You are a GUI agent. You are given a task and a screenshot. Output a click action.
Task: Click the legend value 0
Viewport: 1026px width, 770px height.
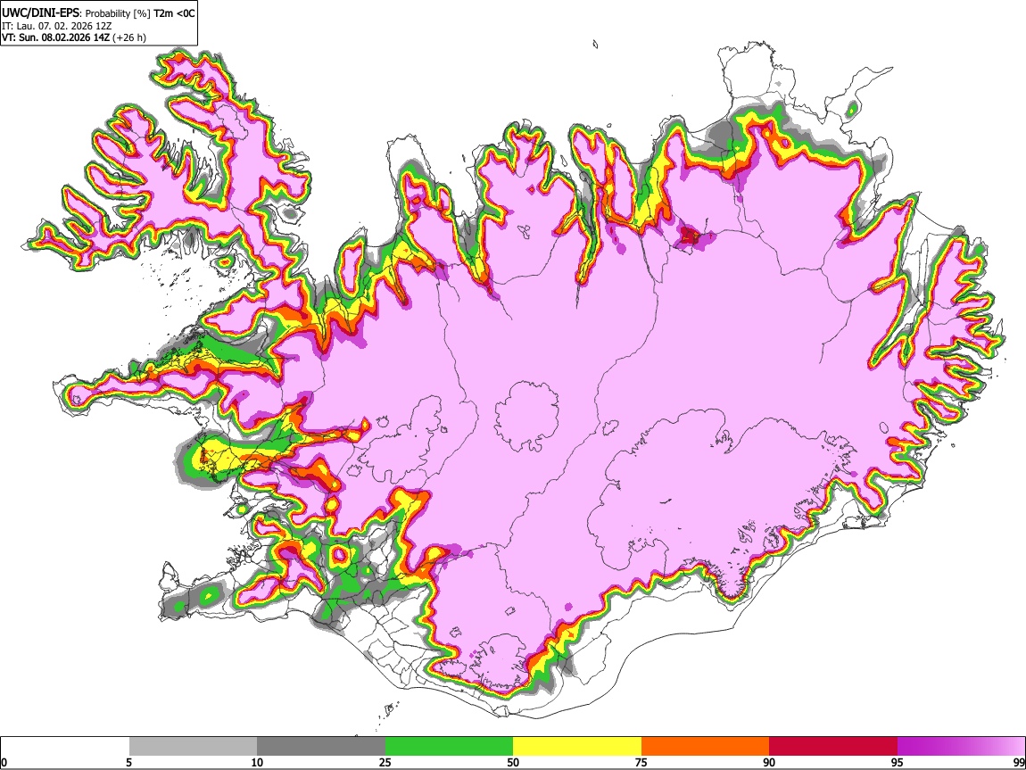[4, 763]
